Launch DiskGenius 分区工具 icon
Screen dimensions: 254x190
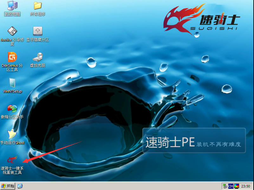12,62
